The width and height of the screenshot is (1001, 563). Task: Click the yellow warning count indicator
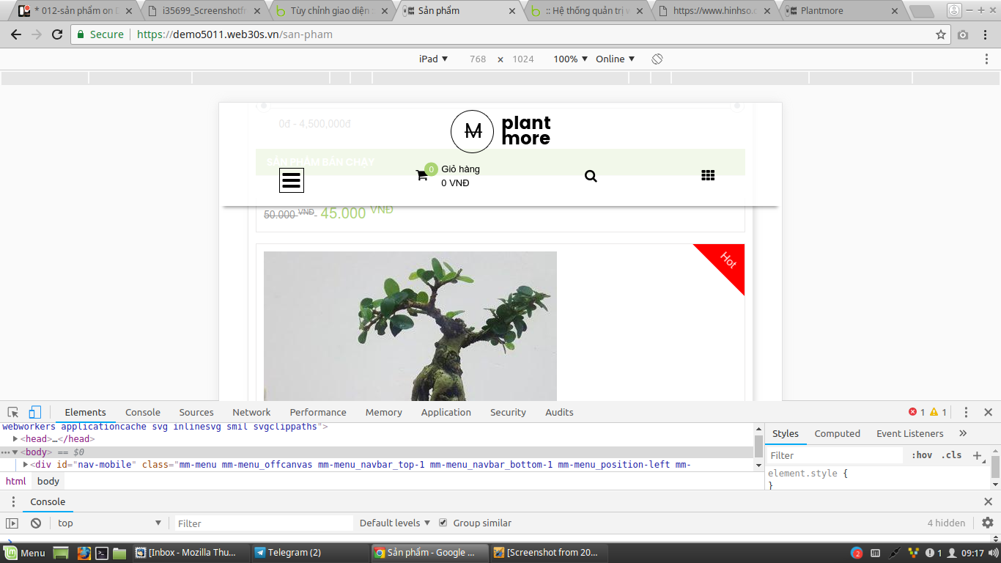(939, 412)
